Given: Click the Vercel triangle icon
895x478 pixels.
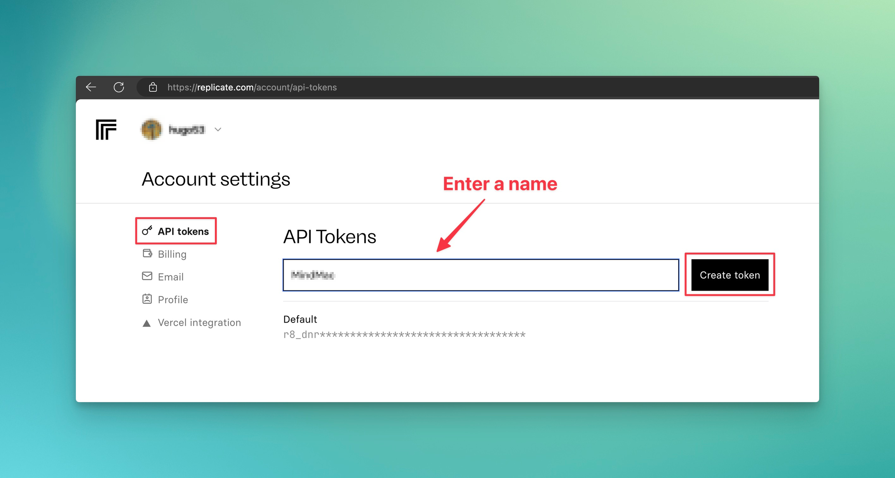Looking at the screenshot, I should point(146,323).
